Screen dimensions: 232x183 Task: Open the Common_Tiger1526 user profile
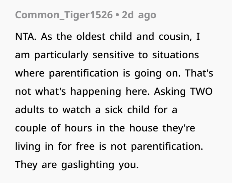click(64, 15)
